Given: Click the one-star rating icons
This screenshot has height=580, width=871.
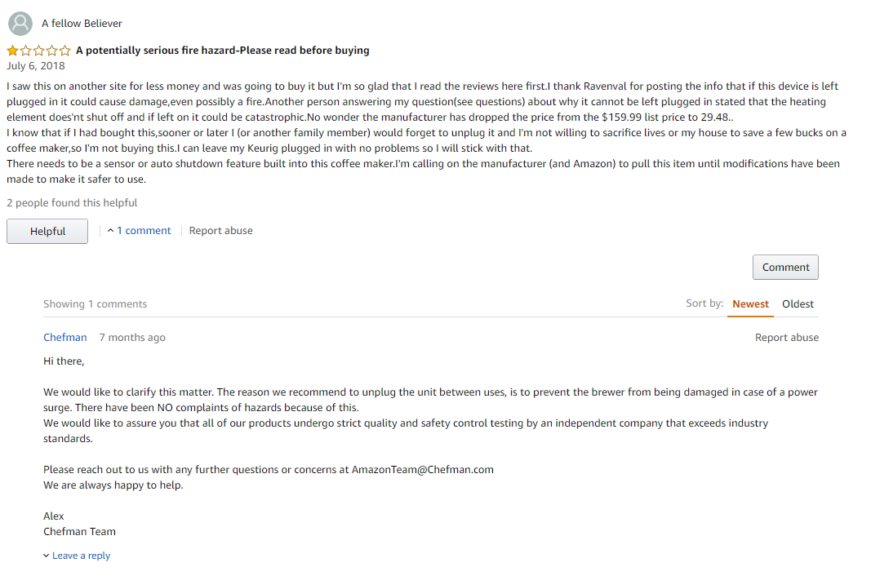Looking at the screenshot, I should pos(39,51).
